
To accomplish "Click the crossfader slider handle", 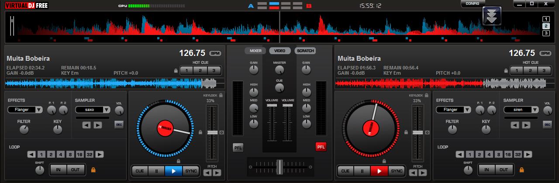I will 279,166.
